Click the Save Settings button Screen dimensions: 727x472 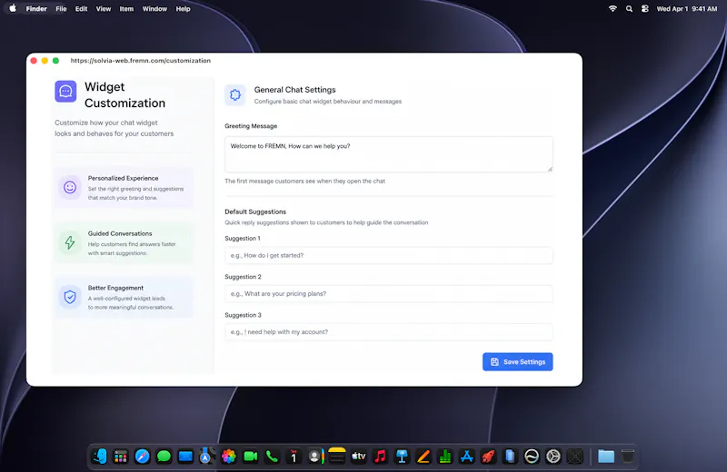point(517,362)
